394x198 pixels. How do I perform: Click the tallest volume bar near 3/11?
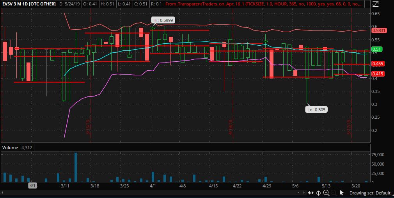[x=76, y=167]
